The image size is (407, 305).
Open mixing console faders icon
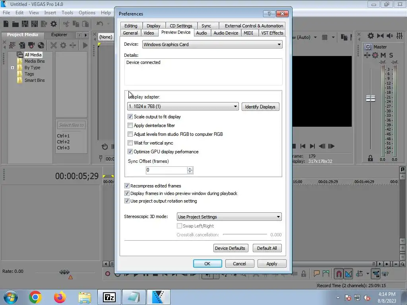(399, 36)
